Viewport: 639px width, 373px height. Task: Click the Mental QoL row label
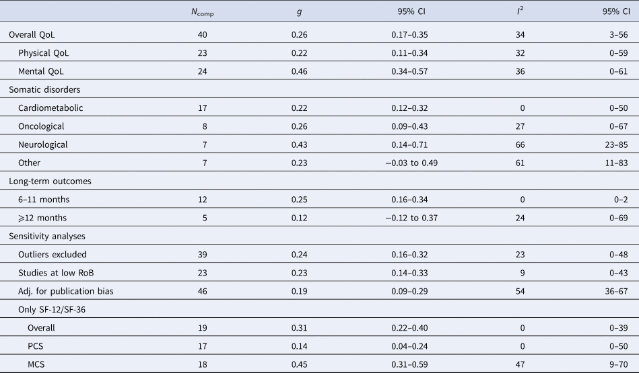[x=42, y=71]
